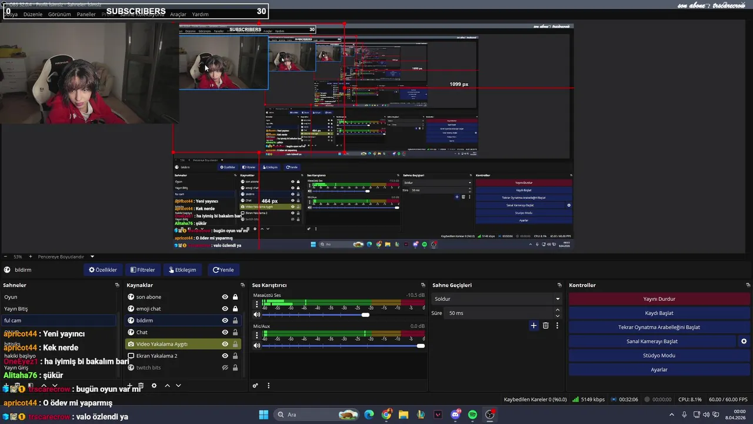The height and width of the screenshot is (424, 753).
Task: Hide the 'Chat' source in Kaynaklar
Action: coord(225,332)
